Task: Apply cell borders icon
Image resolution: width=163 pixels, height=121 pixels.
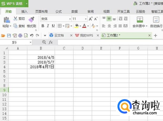Action: click(60, 26)
